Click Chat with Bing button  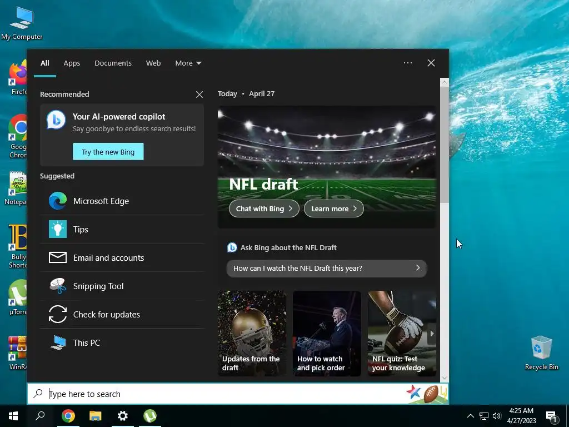click(x=264, y=208)
